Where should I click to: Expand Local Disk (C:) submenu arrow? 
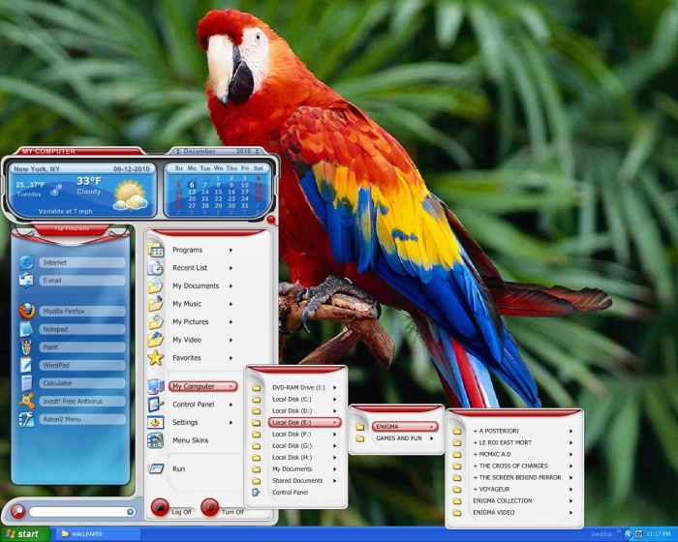coord(335,400)
